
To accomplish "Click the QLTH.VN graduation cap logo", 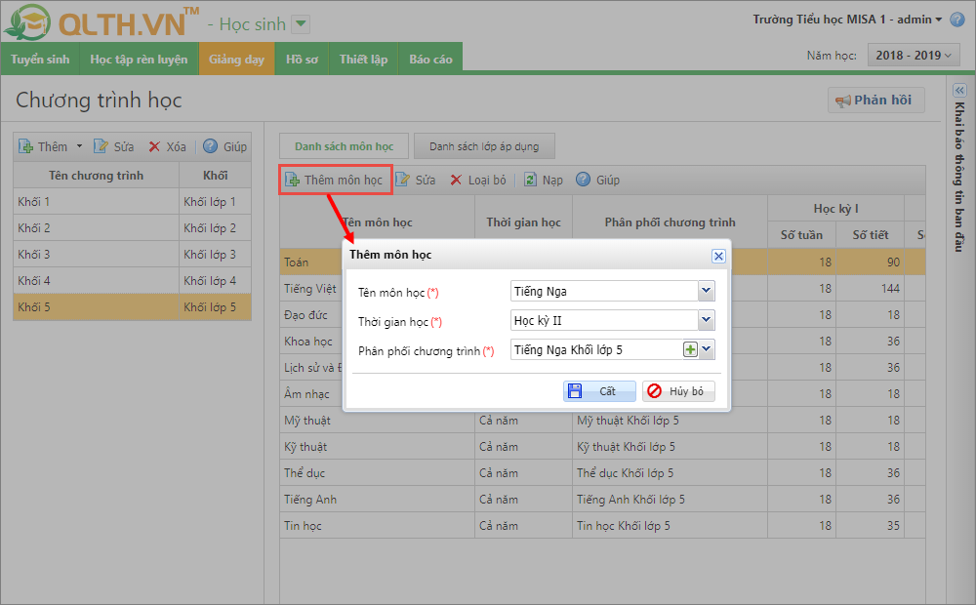I will (26, 21).
